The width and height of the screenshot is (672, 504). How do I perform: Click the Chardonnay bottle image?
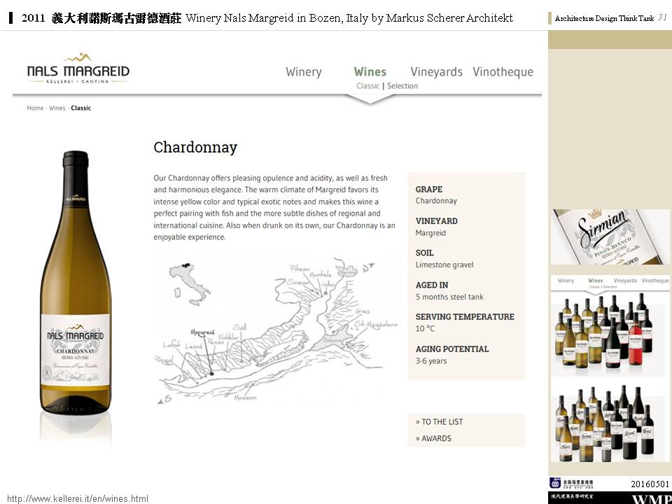pos(76,282)
